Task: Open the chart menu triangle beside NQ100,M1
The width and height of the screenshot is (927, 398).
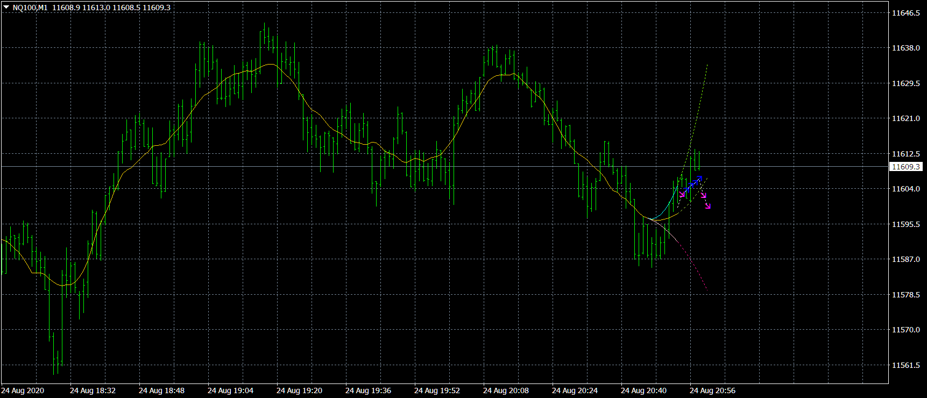Action: click(x=6, y=8)
